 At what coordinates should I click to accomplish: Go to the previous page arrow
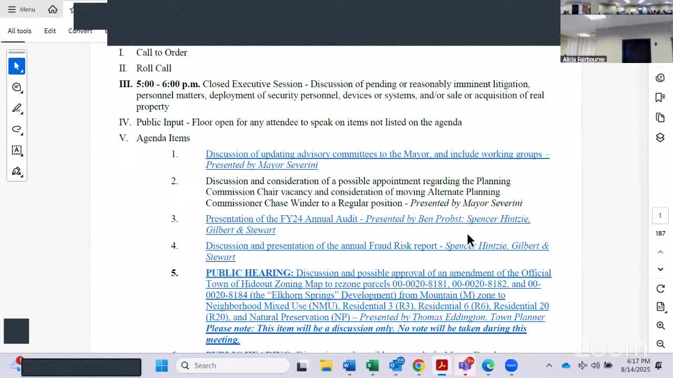[660, 252]
